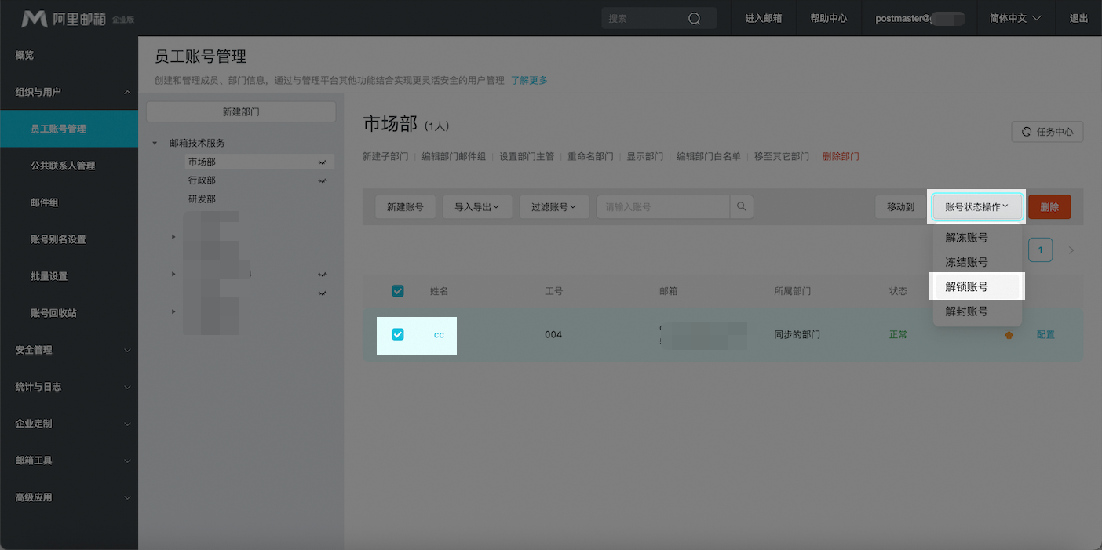Open the 了解更多 link
1102x550 pixels.
529,80
